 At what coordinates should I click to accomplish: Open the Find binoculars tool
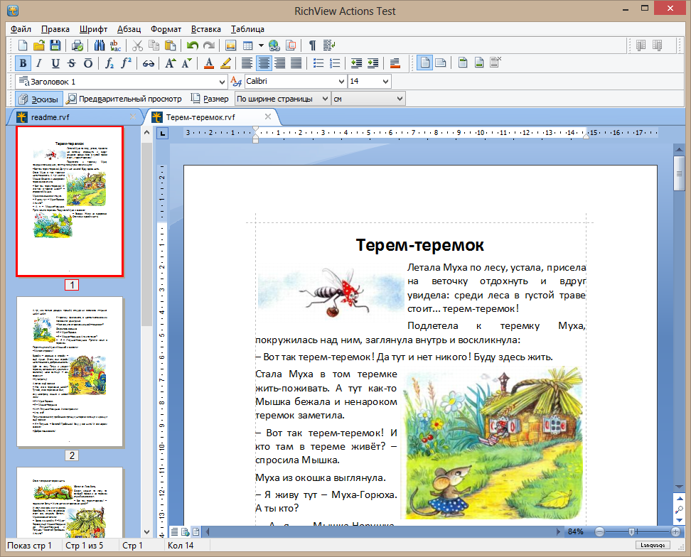100,45
